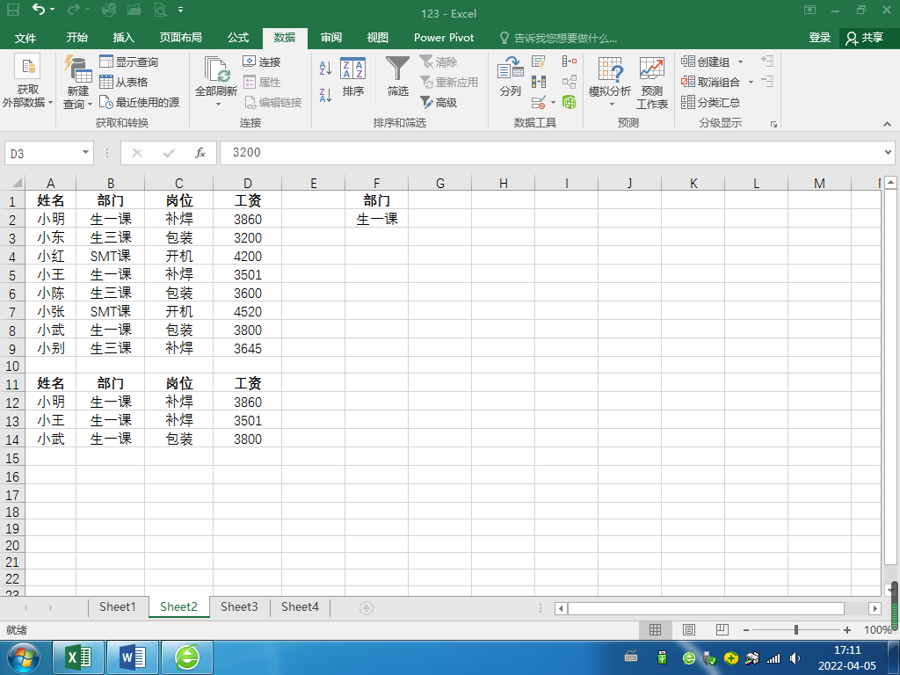This screenshot has width=900, height=675.
Task: Switch to the Sheet1 tab
Action: 118,606
